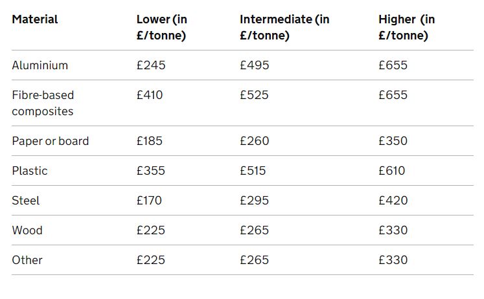
Task: Click the Material column header
Action: [35, 19]
